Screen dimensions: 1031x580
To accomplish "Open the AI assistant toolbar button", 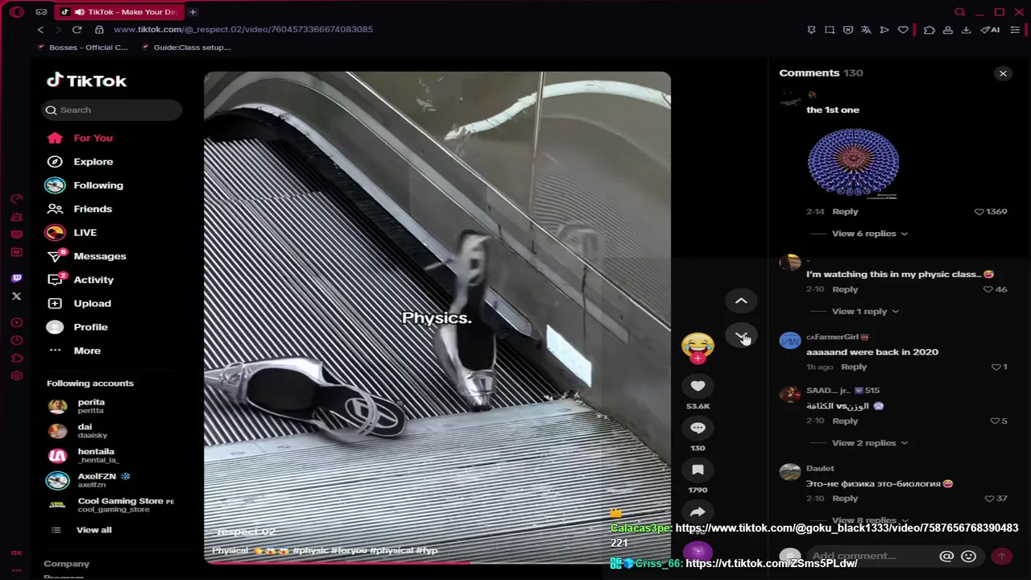I will [990, 30].
